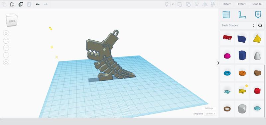Open the Basic Shapes category dropdown
Screen dimensions: 266x125
238,25
